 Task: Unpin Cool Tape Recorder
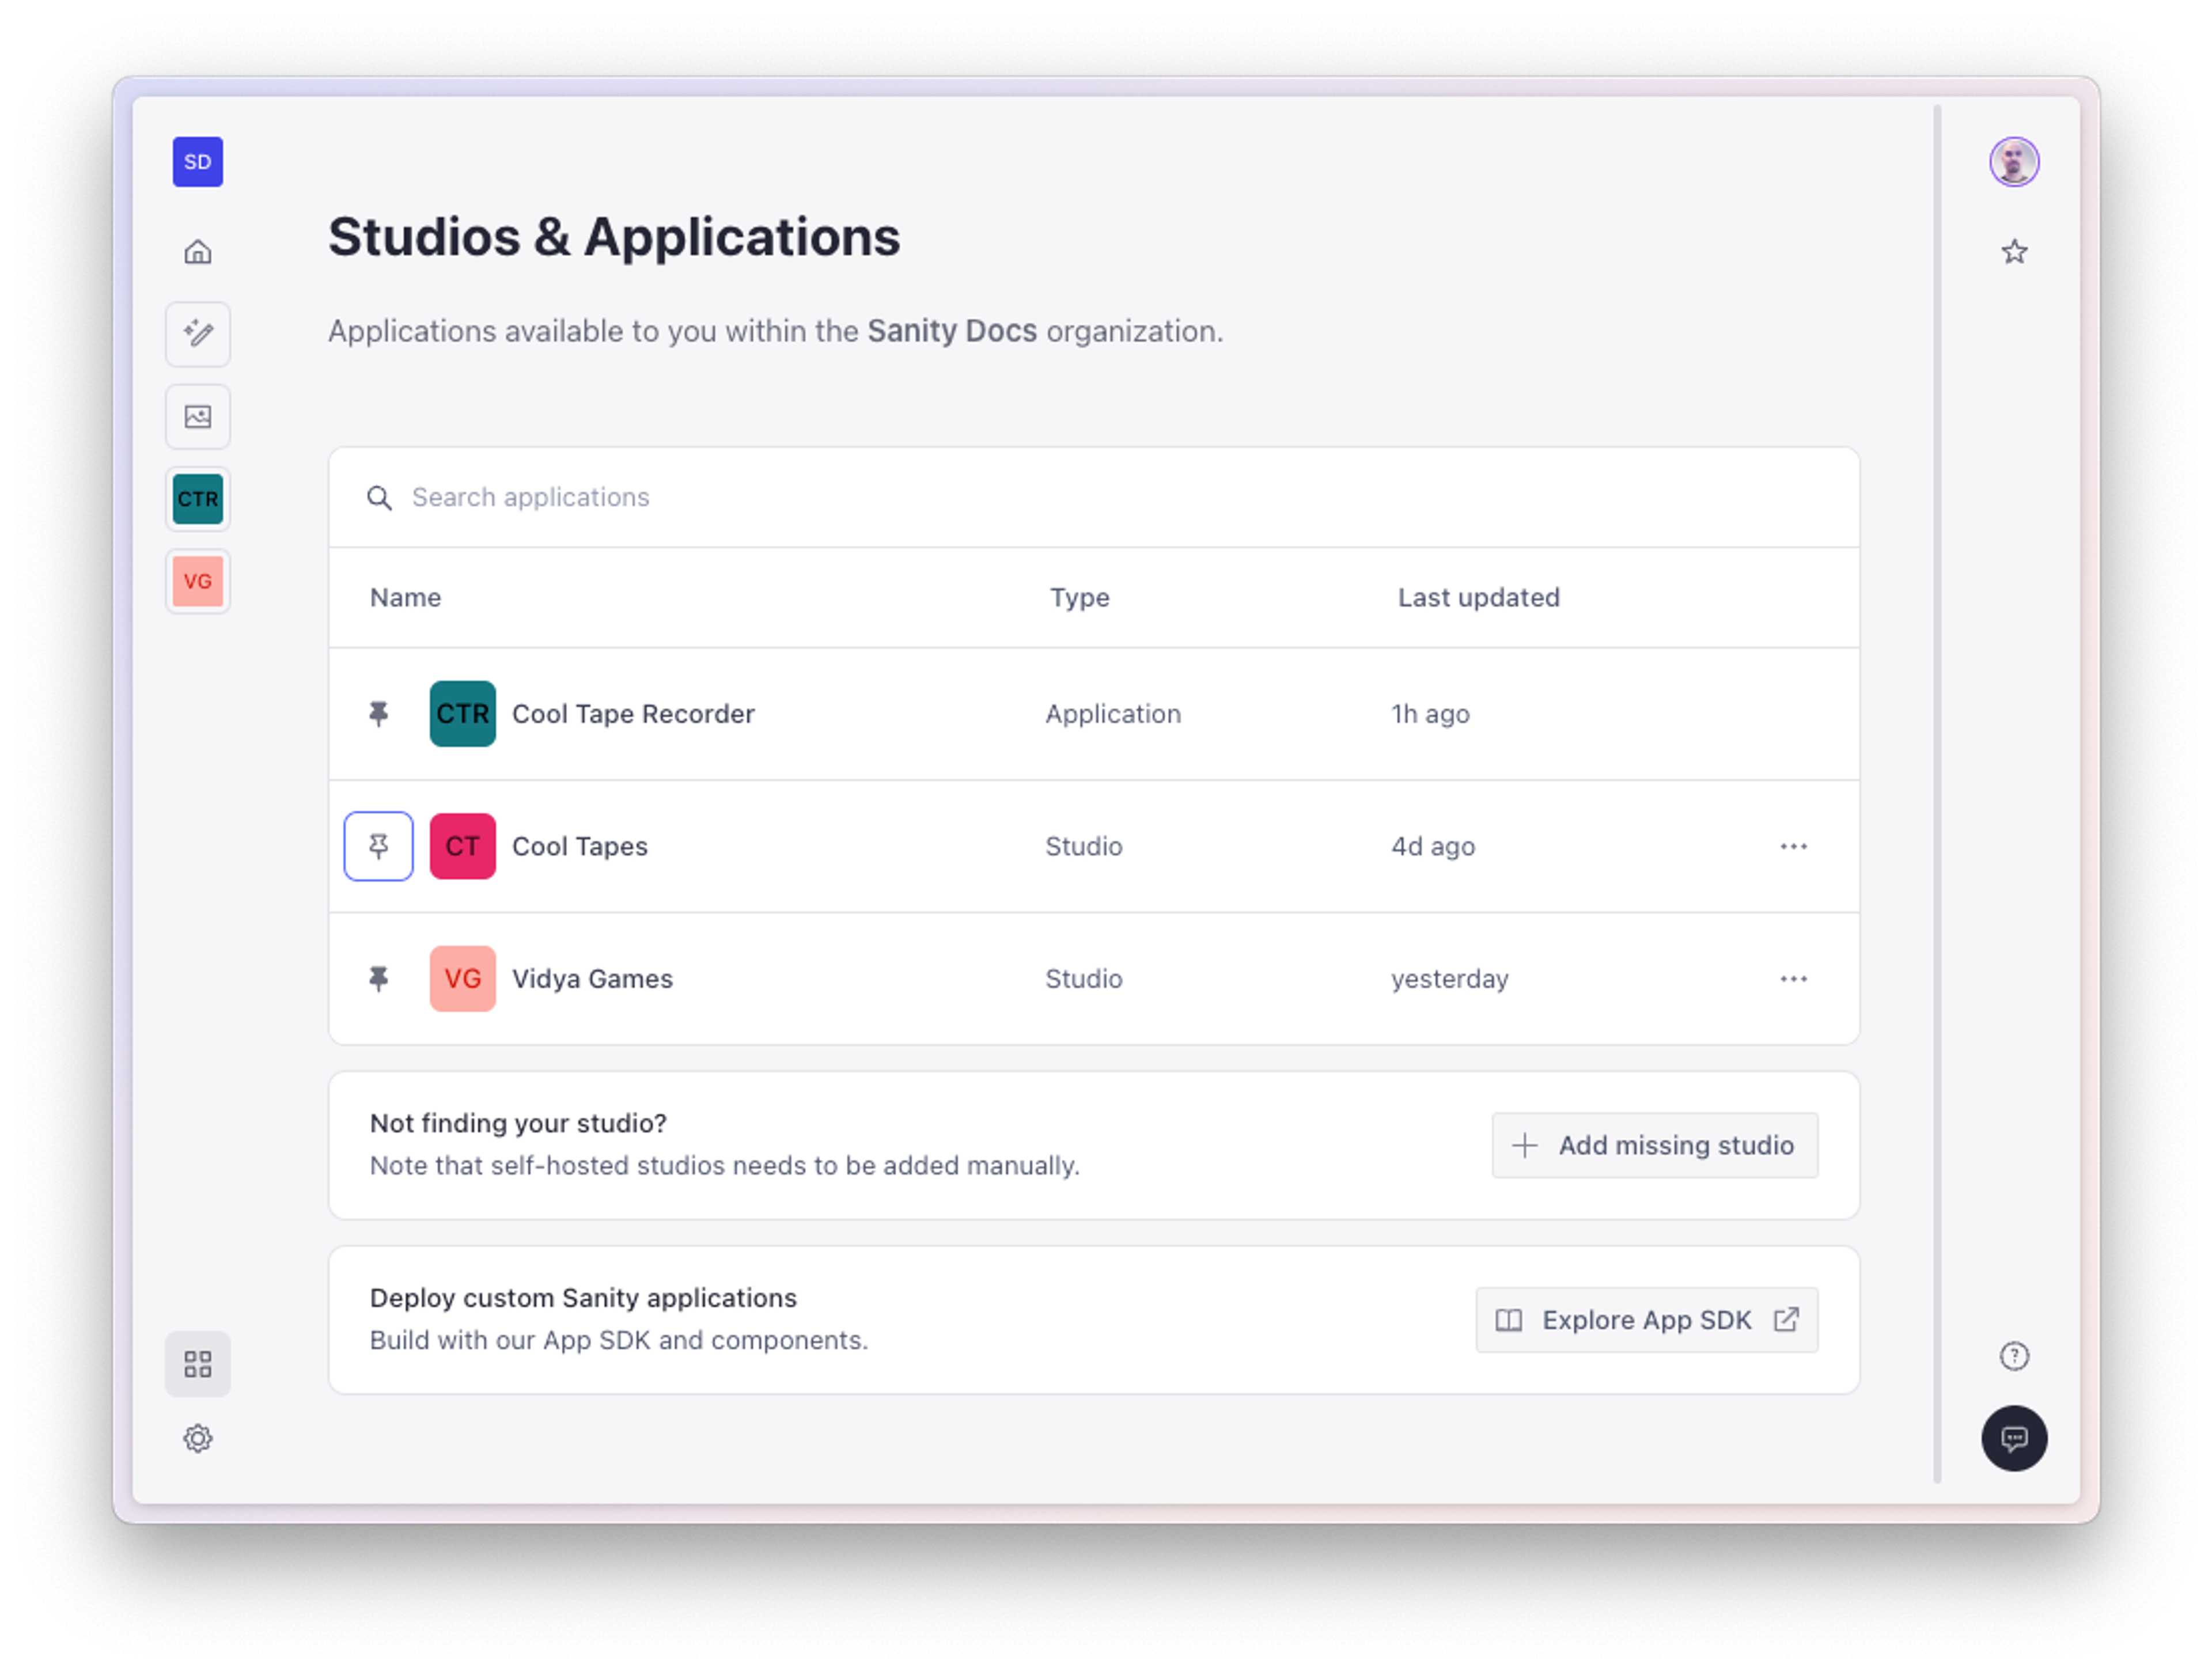[378, 714]
